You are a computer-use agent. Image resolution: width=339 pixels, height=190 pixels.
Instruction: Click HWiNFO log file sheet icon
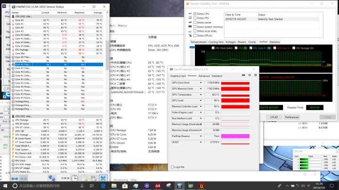pyautogui.click(x=85, y=178)
